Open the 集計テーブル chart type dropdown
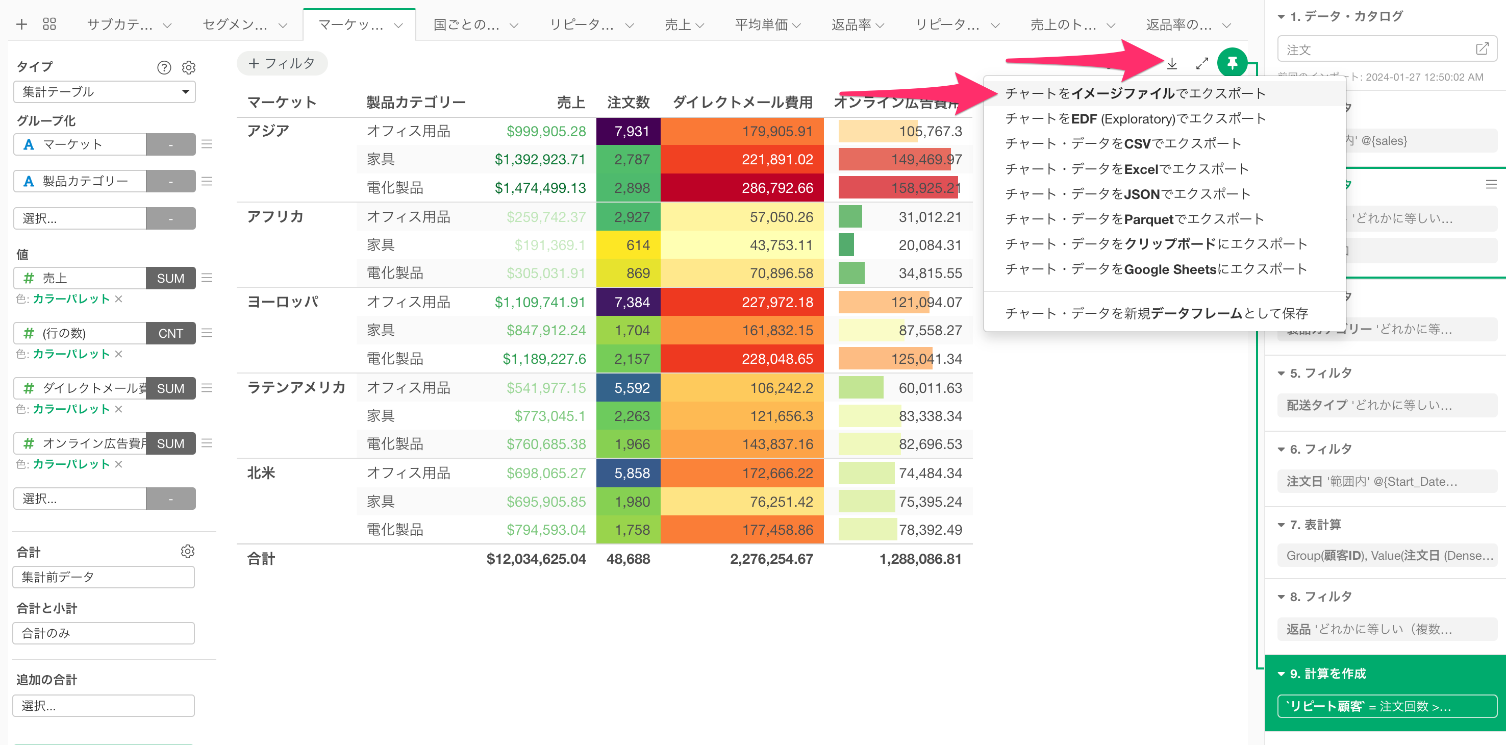 [x=104, y=92]
